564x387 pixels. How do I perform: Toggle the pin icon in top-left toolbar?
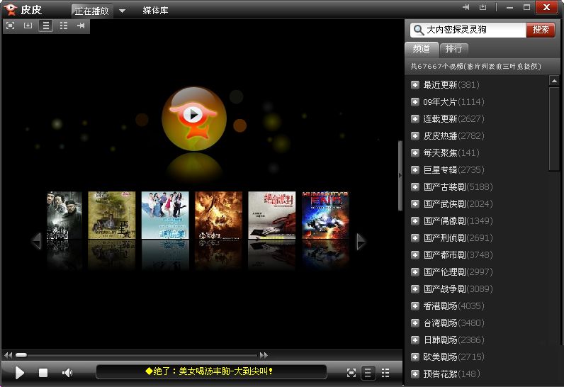point(81,26)
